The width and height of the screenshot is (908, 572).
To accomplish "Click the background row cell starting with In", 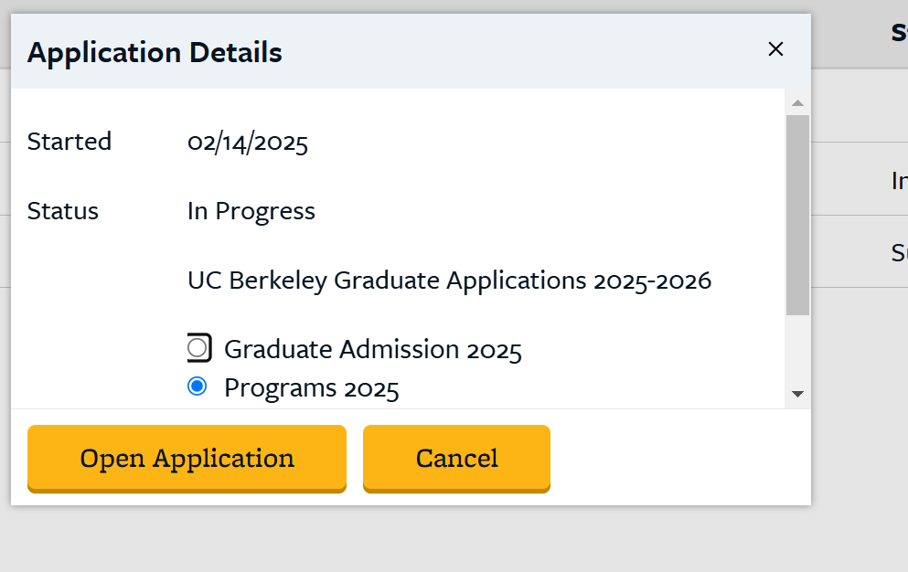I will click(x=899, y=180).
